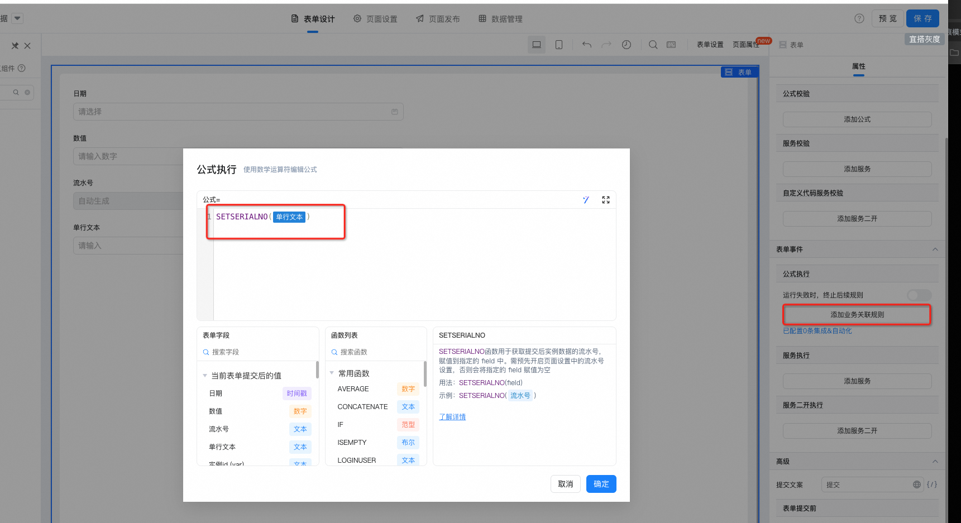
Task: Open the 数据管理 tab
Action: pyautogui.click(x=500, y=19)
